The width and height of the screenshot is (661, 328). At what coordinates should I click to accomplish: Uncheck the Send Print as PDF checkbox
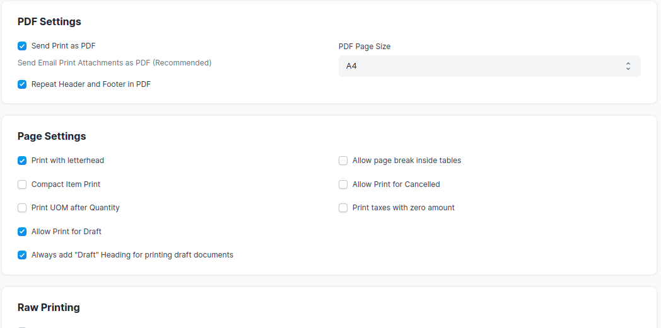point(22,46)
